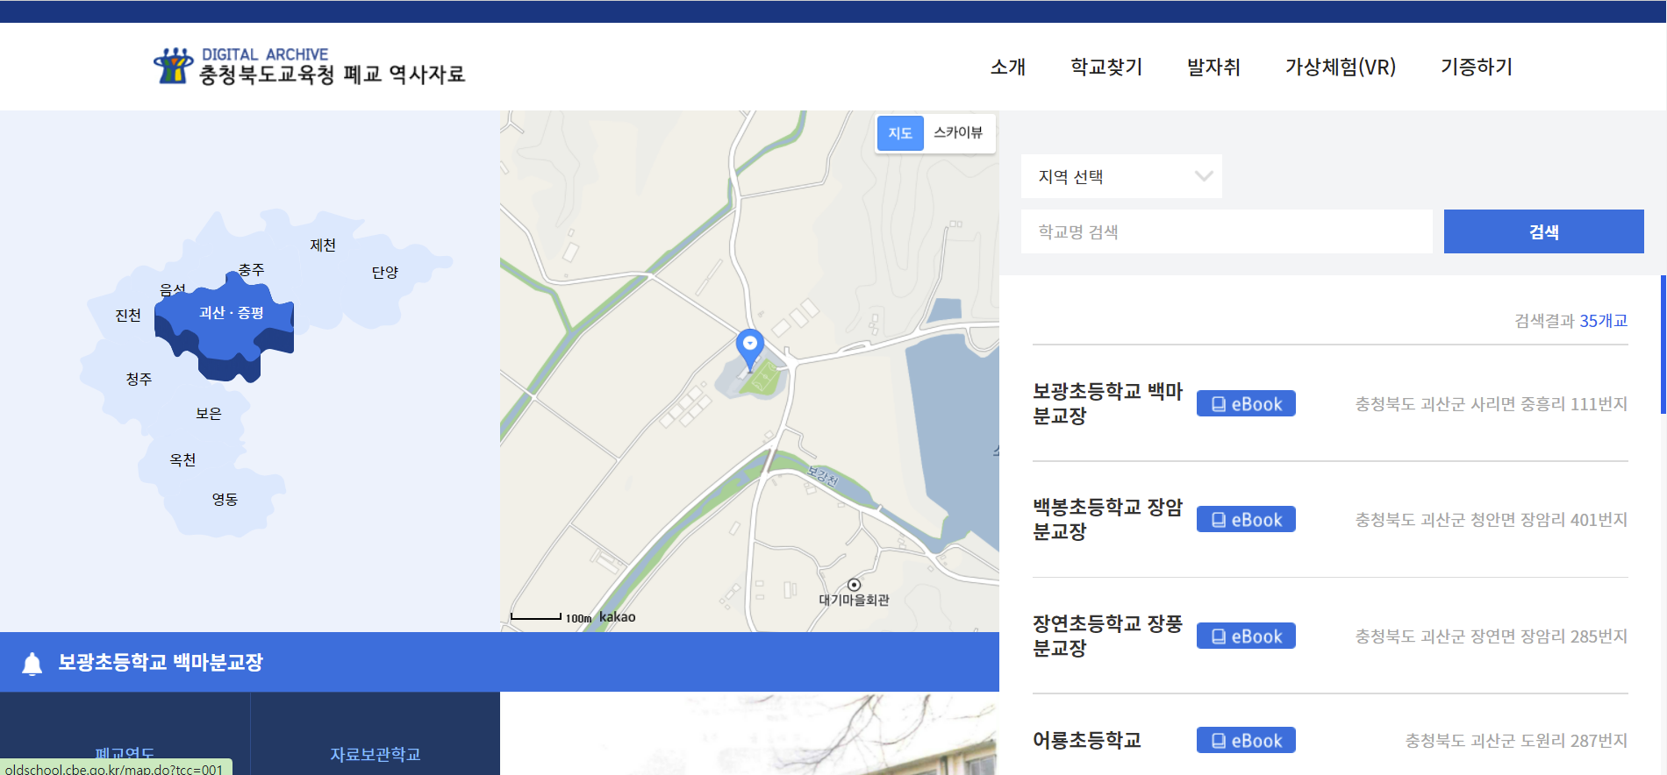Open eBook for 어룡초등학교
This screenshot has width=1667, height=775.
coord(1245,741)
